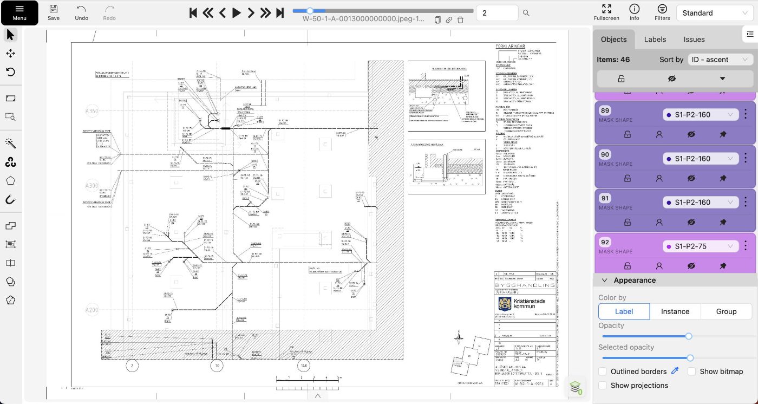This screenshot has height=404, width=758.
Task: Pick outlined border color with the eyedropper
Action: click(x=675, y=371)
